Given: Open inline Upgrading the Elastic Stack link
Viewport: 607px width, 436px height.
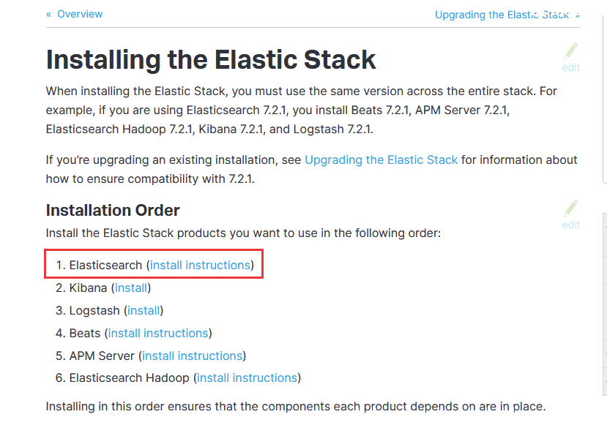Looking at the screenshot, I should coord(381,159).
